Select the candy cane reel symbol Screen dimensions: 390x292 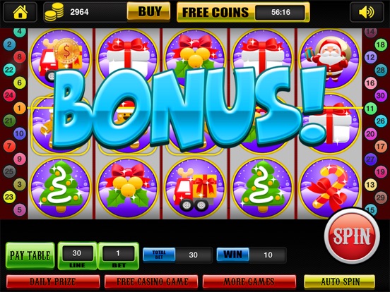coord(329,188)
